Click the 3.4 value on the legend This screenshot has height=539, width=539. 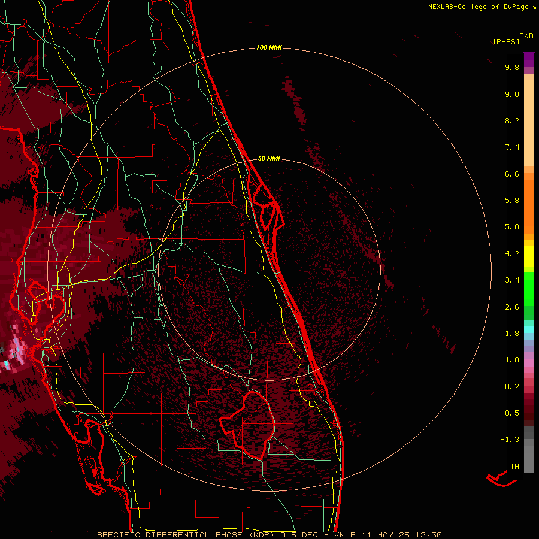[x=512, y=280]
